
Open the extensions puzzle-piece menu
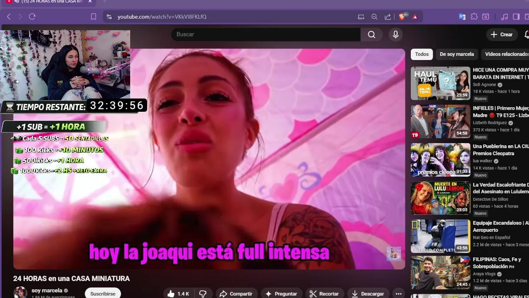[x=474, y=17]
